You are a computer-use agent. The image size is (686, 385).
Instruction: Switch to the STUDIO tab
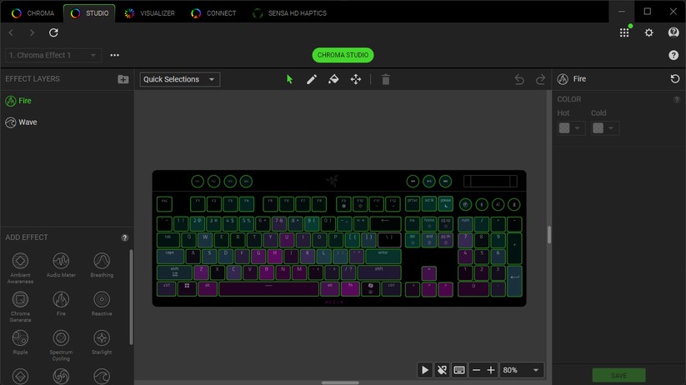(x=89, y=13)
